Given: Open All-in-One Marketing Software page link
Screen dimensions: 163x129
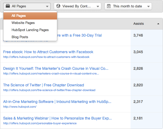Looking at the screenshot, I should tap(57, 102).
